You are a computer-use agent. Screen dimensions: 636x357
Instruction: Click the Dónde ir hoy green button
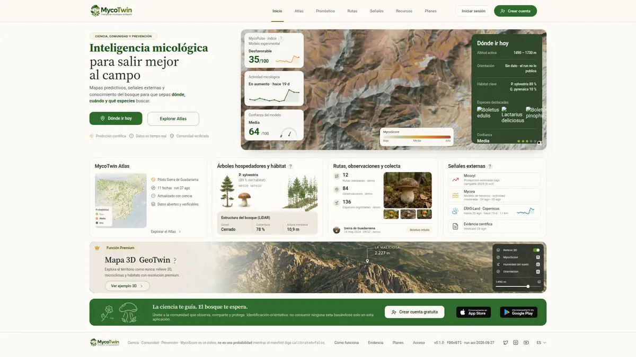[x=116, y=118]
